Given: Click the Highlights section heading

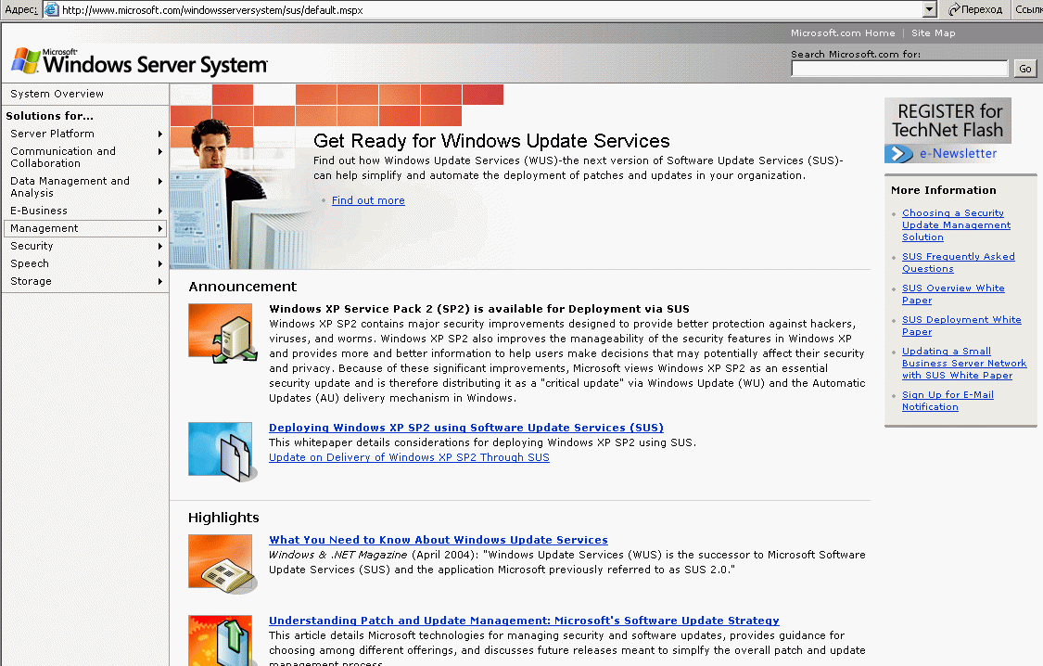Looking at the screenshot, I should point(223,517).
